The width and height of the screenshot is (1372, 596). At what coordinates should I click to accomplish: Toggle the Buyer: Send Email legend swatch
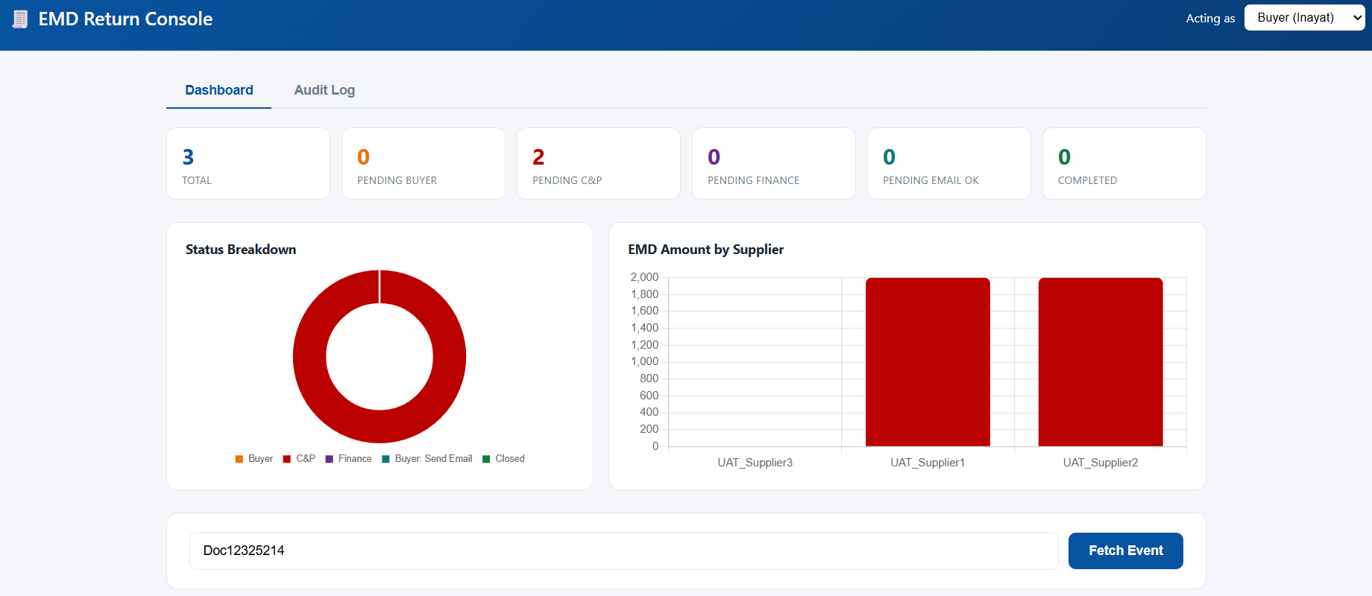(x=386, y=459)
